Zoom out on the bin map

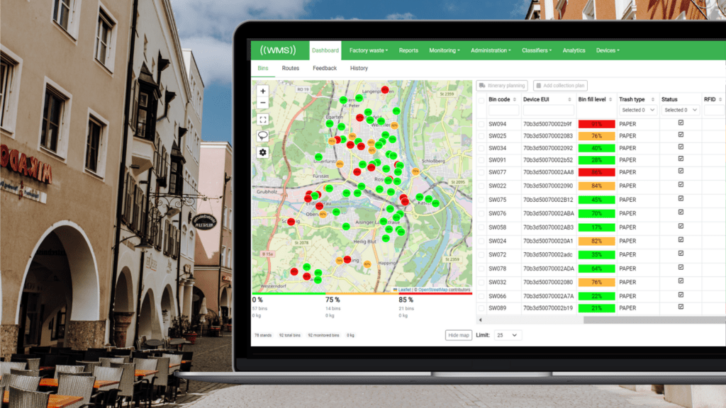coord(263,103)
